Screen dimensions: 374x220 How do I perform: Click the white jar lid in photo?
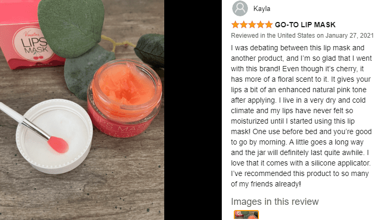[x=54, y=136]
